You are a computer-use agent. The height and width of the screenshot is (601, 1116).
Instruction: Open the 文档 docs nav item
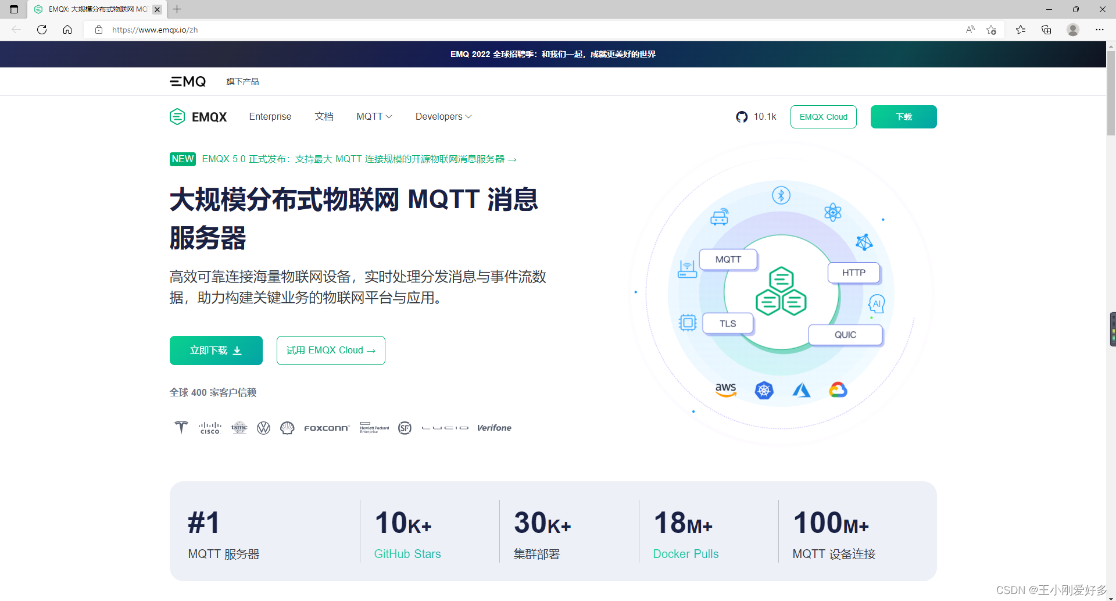[x=324, y=117]
